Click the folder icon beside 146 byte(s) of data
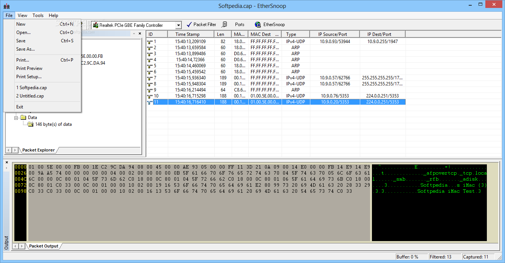The width and height of the screenshot is (505, 263). click(31, 124)
